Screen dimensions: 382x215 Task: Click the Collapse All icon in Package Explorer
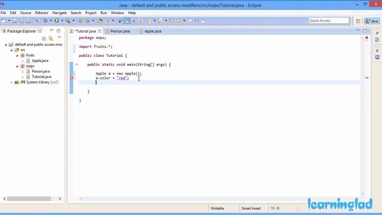pyautogui.click(x=44, y=38)
